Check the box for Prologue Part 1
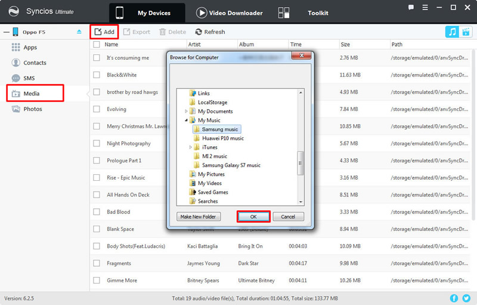The image size is (477, 305). [x=97, y=161]
